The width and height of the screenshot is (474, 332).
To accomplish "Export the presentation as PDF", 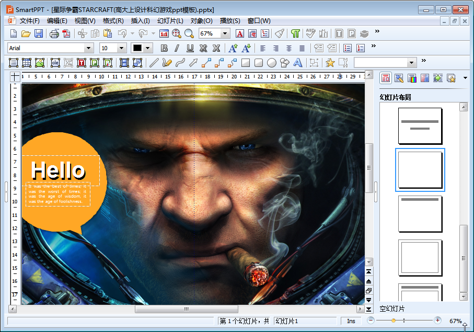I will coord(66,33).
